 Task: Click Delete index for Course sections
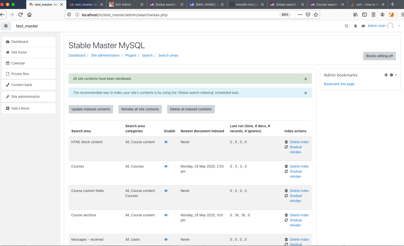pyautogui.click(x=299, y=215)
